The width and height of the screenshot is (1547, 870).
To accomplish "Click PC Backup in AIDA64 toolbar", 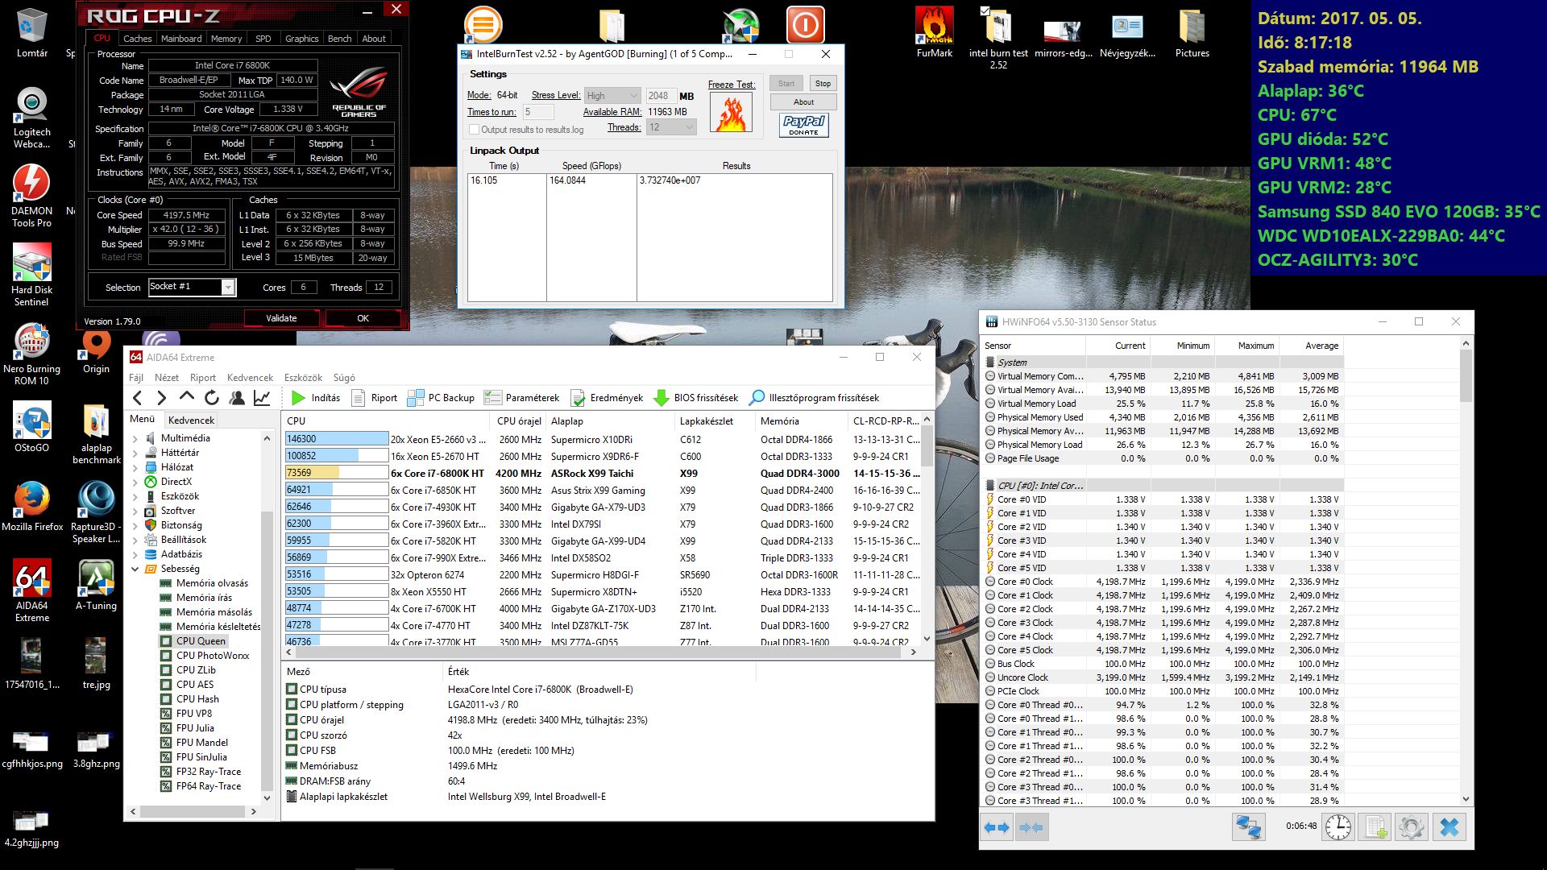I will (441, 397).
